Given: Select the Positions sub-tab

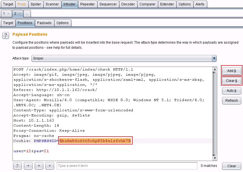Looking at the screenshot, I should [25, 23].
